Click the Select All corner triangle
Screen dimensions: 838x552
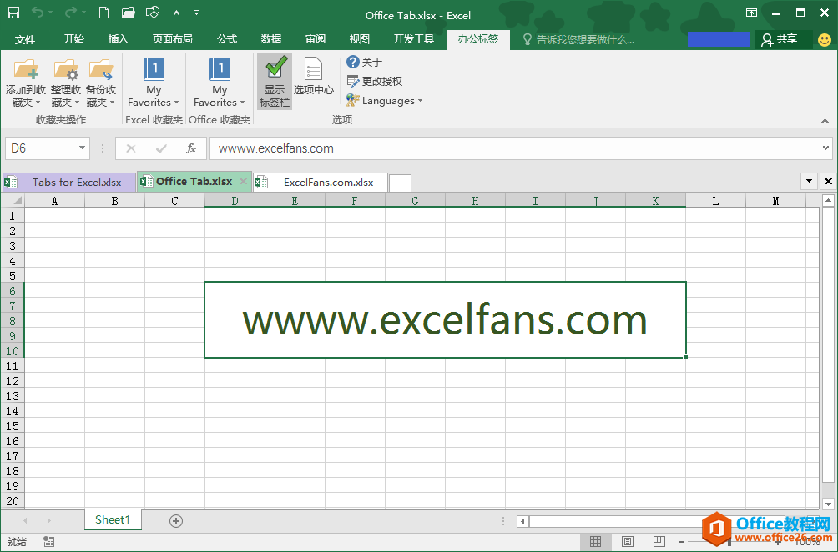coord(13,200)
